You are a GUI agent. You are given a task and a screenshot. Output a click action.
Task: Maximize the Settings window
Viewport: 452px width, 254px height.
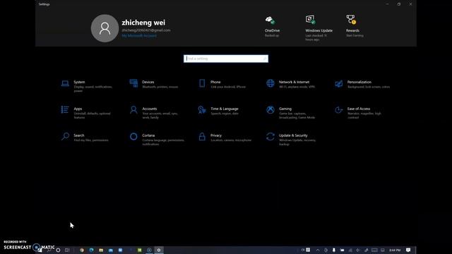(399, 4)
